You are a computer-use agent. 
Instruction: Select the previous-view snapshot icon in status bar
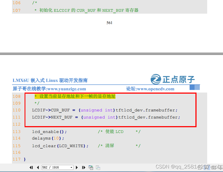91,167
